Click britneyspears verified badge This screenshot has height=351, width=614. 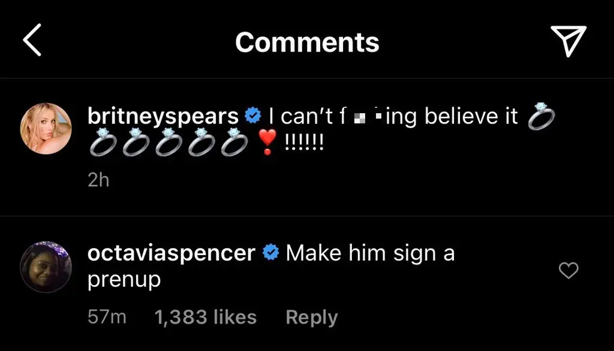point(252,115)
